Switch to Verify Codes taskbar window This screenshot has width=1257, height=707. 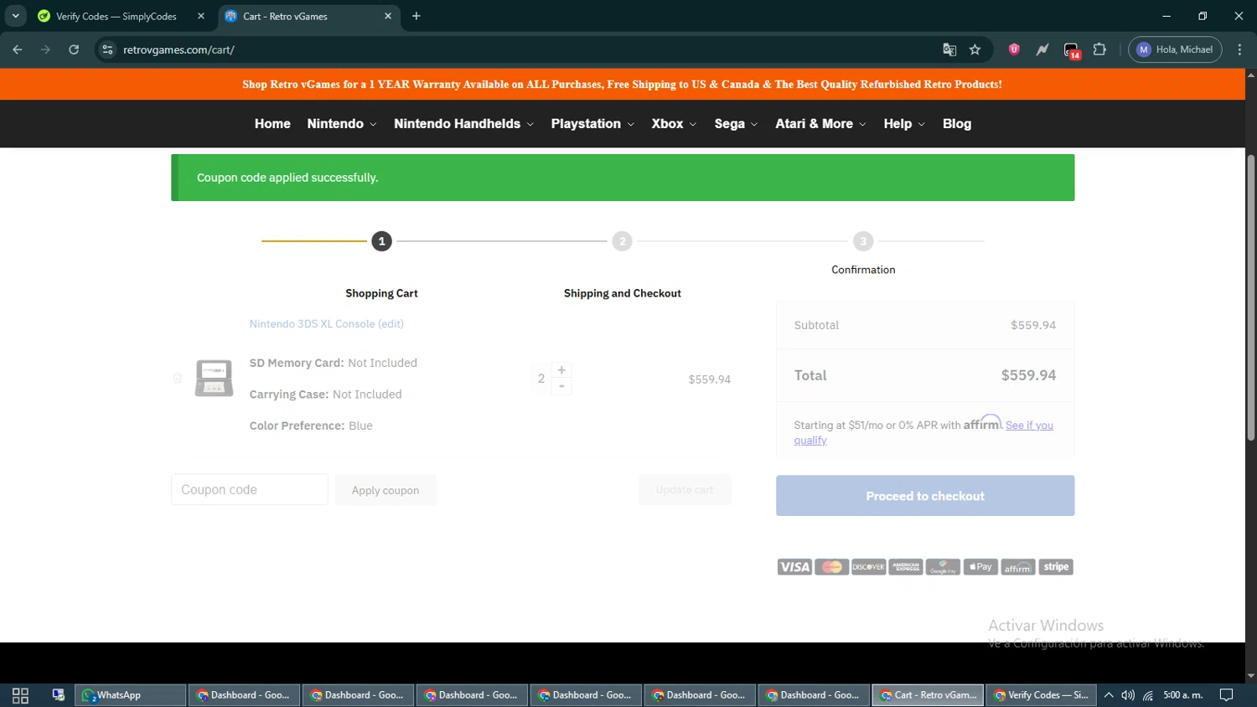tap(1041, 695)
